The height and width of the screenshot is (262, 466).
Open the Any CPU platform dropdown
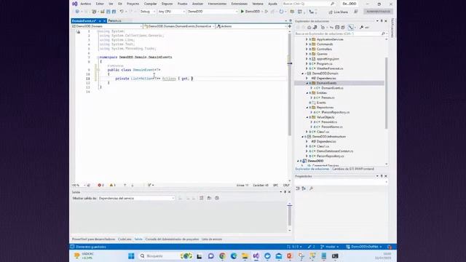point(172,12)
